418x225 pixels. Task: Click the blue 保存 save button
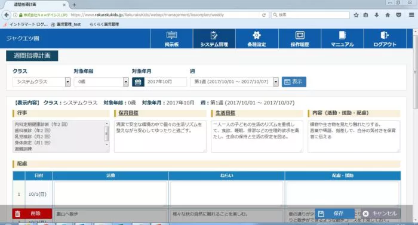point(334,214)
